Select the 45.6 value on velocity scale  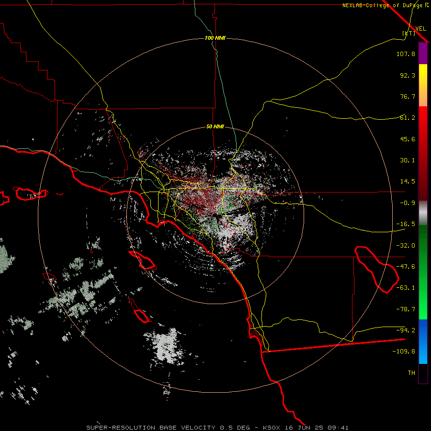[x=408, y=139]
